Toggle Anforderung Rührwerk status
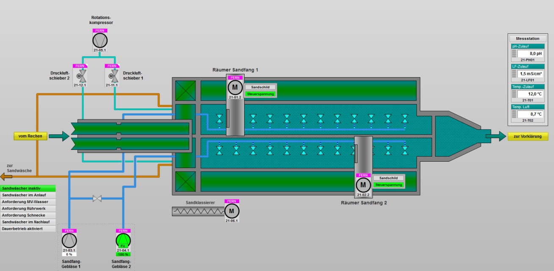The height and width of the screenshot is (271, 554). pos(28,209)
